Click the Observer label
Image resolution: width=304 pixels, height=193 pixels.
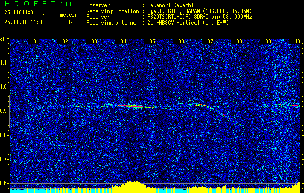coord(98,5)
